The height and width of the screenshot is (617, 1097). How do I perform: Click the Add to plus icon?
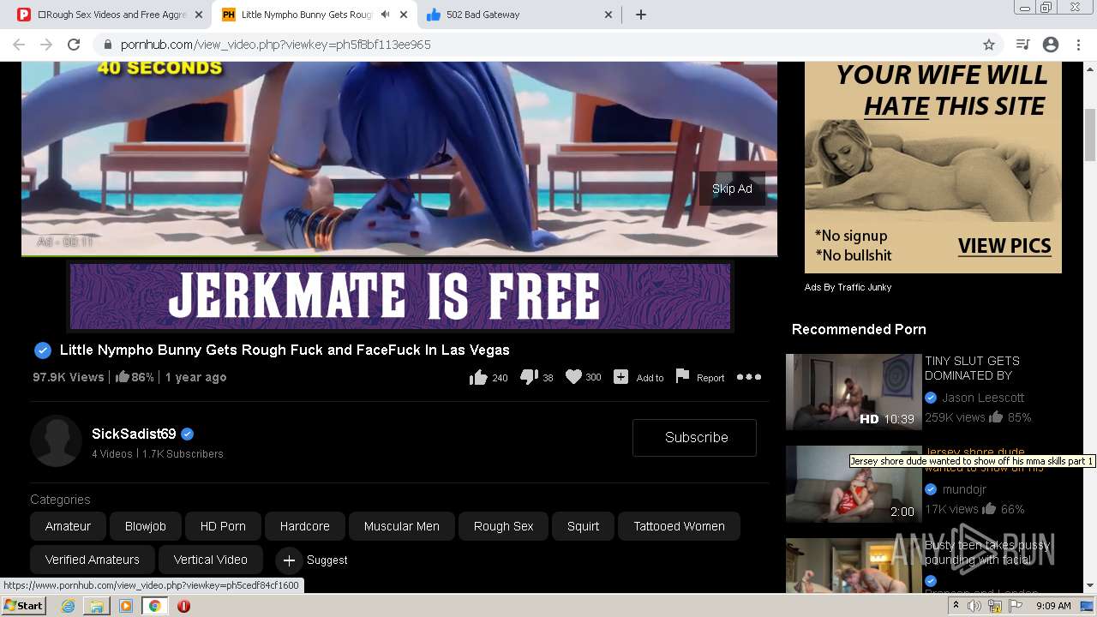click(621, 377)
